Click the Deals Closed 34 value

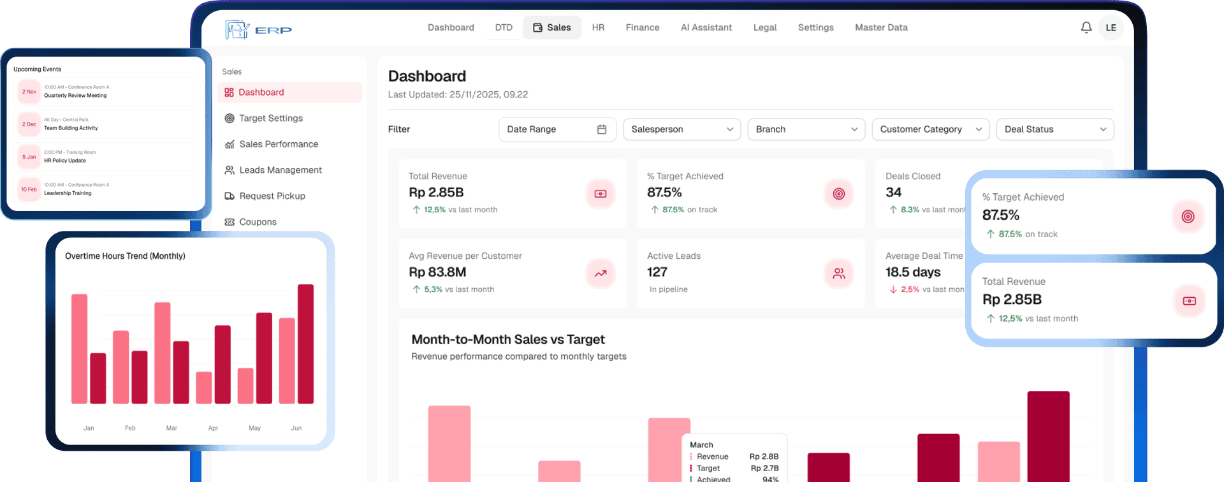[x=893, y=193]
